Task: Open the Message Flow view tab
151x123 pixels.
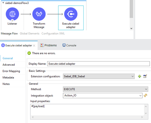Action: click(x=9, y=33)
